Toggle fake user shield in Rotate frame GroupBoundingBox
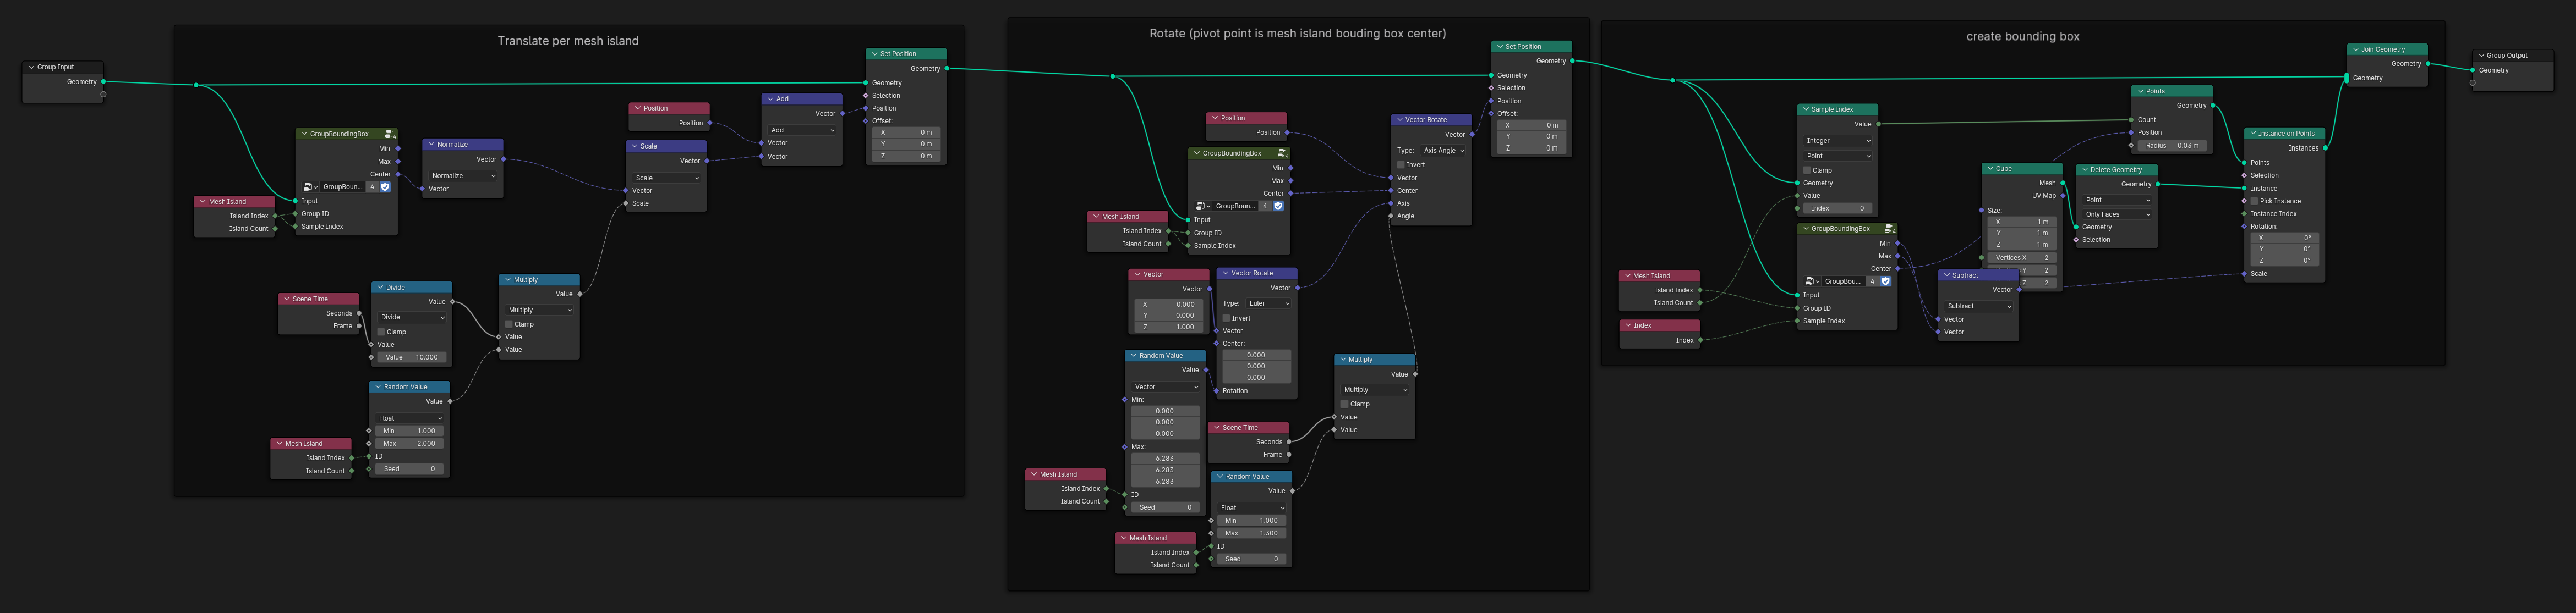 1278,207
